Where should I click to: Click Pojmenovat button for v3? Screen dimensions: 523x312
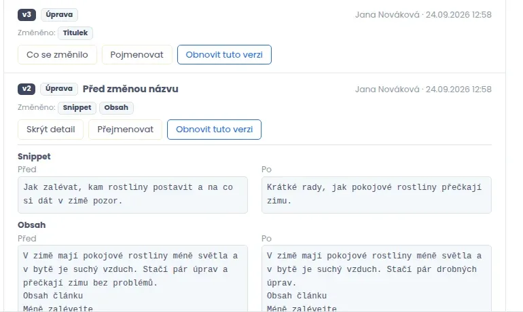coord(137,55)
